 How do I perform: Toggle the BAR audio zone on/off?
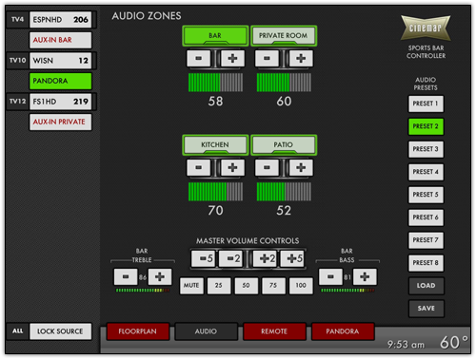coord(215,36)
